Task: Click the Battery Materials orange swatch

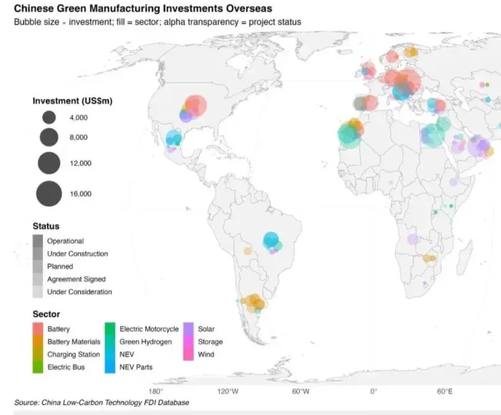Action: [38, 341]
